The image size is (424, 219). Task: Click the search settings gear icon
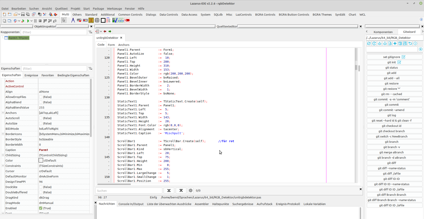tap(191, 190)
